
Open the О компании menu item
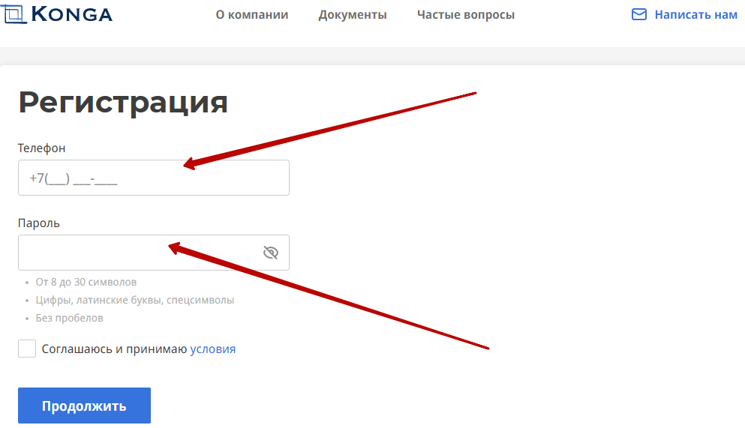(252, 15)
